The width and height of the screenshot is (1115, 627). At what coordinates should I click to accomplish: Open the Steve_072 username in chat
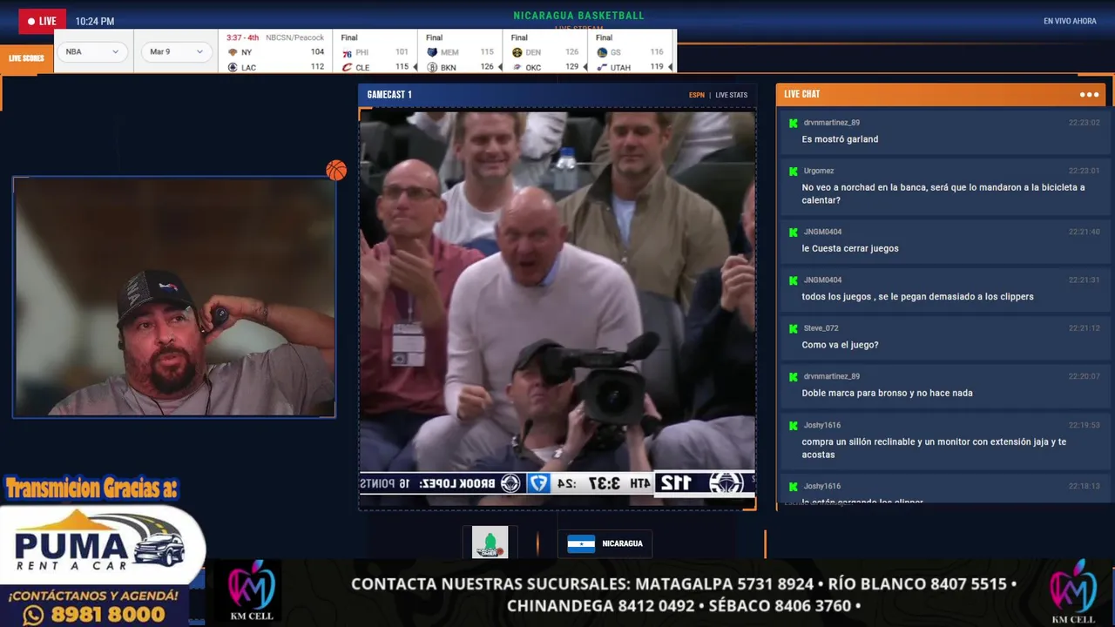point(821,328)
